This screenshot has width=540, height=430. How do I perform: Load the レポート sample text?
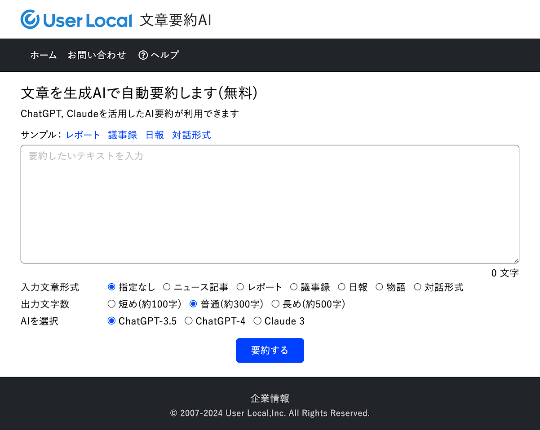[83, 135]
